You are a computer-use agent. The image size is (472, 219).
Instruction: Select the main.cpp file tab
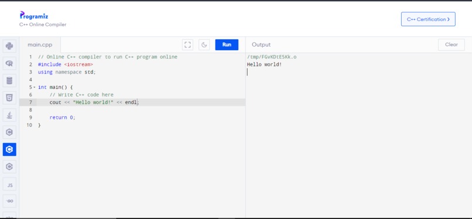click(x=40, y=45)
